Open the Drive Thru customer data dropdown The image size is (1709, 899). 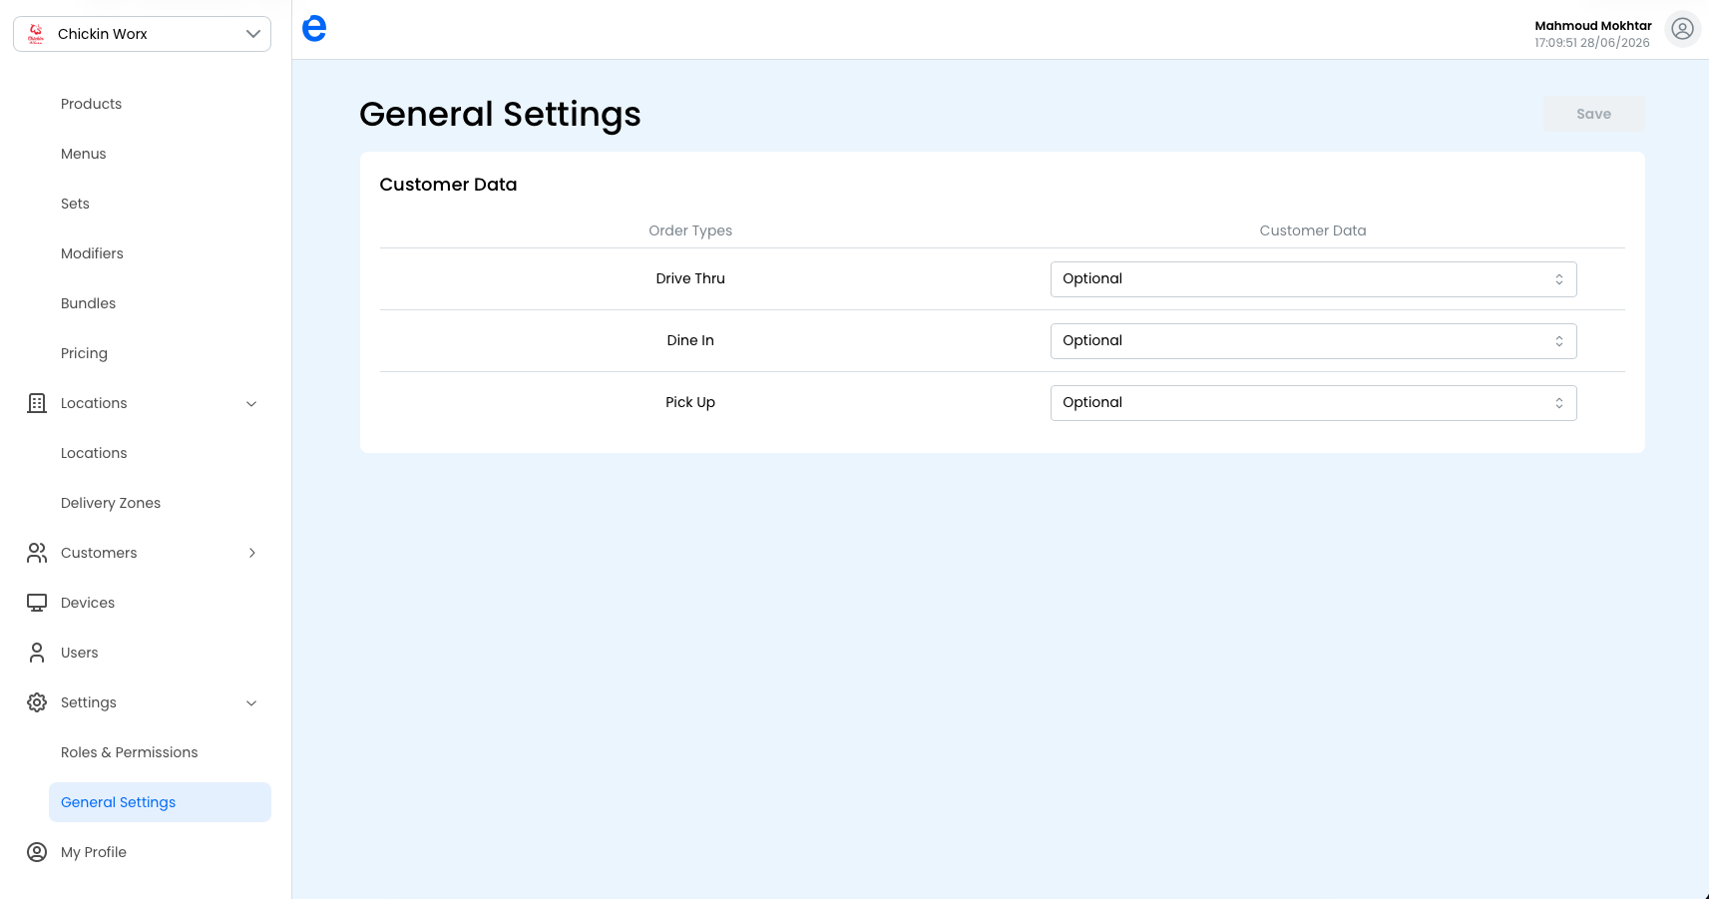(1313, 279)
